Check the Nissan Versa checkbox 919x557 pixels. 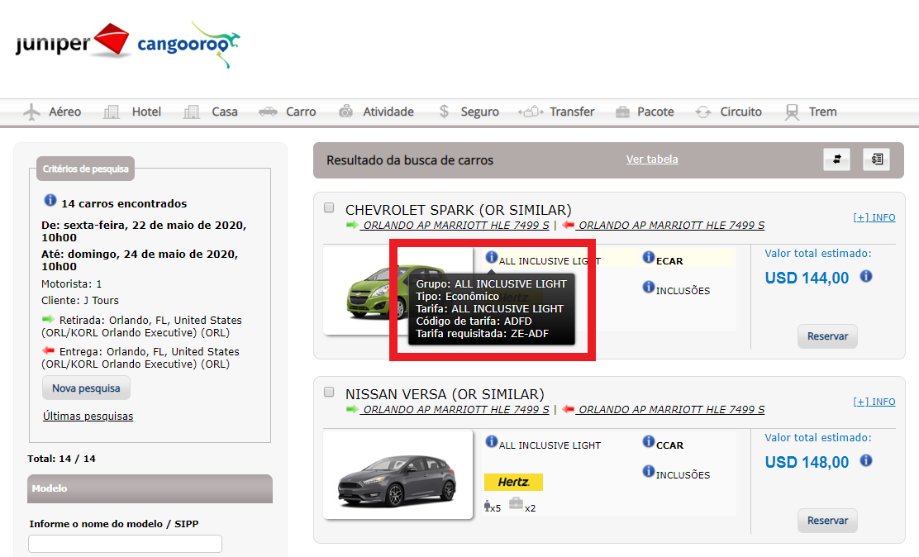[330, 392]
